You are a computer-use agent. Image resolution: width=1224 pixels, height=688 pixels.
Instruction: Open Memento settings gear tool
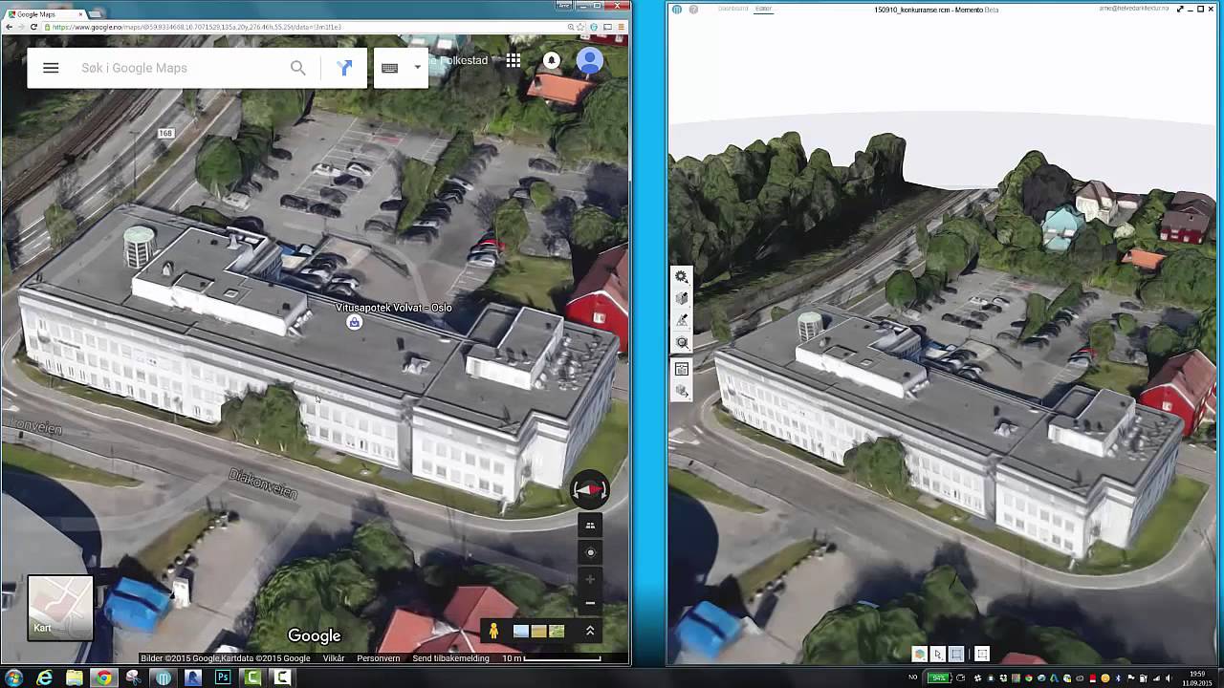coord(682,276)
